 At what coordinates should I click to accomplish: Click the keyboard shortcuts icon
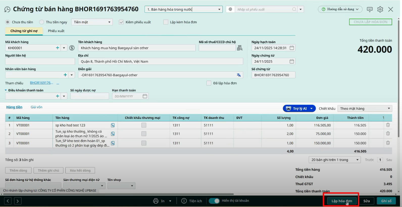369,9
